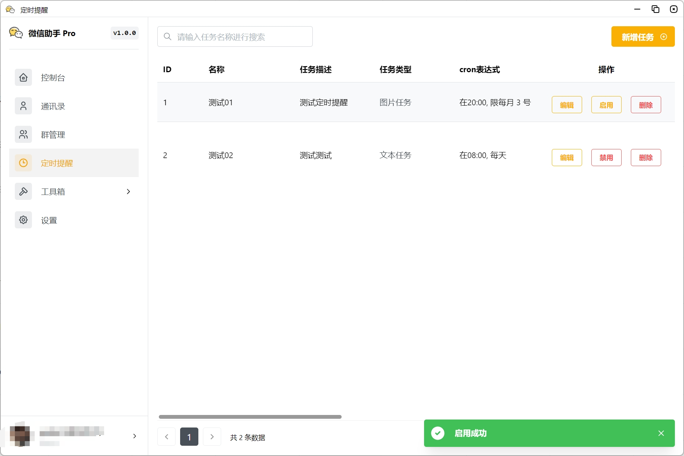The image size is (684, 456).
Task: Open the 设置 settings gear icon
Action: 23,220
